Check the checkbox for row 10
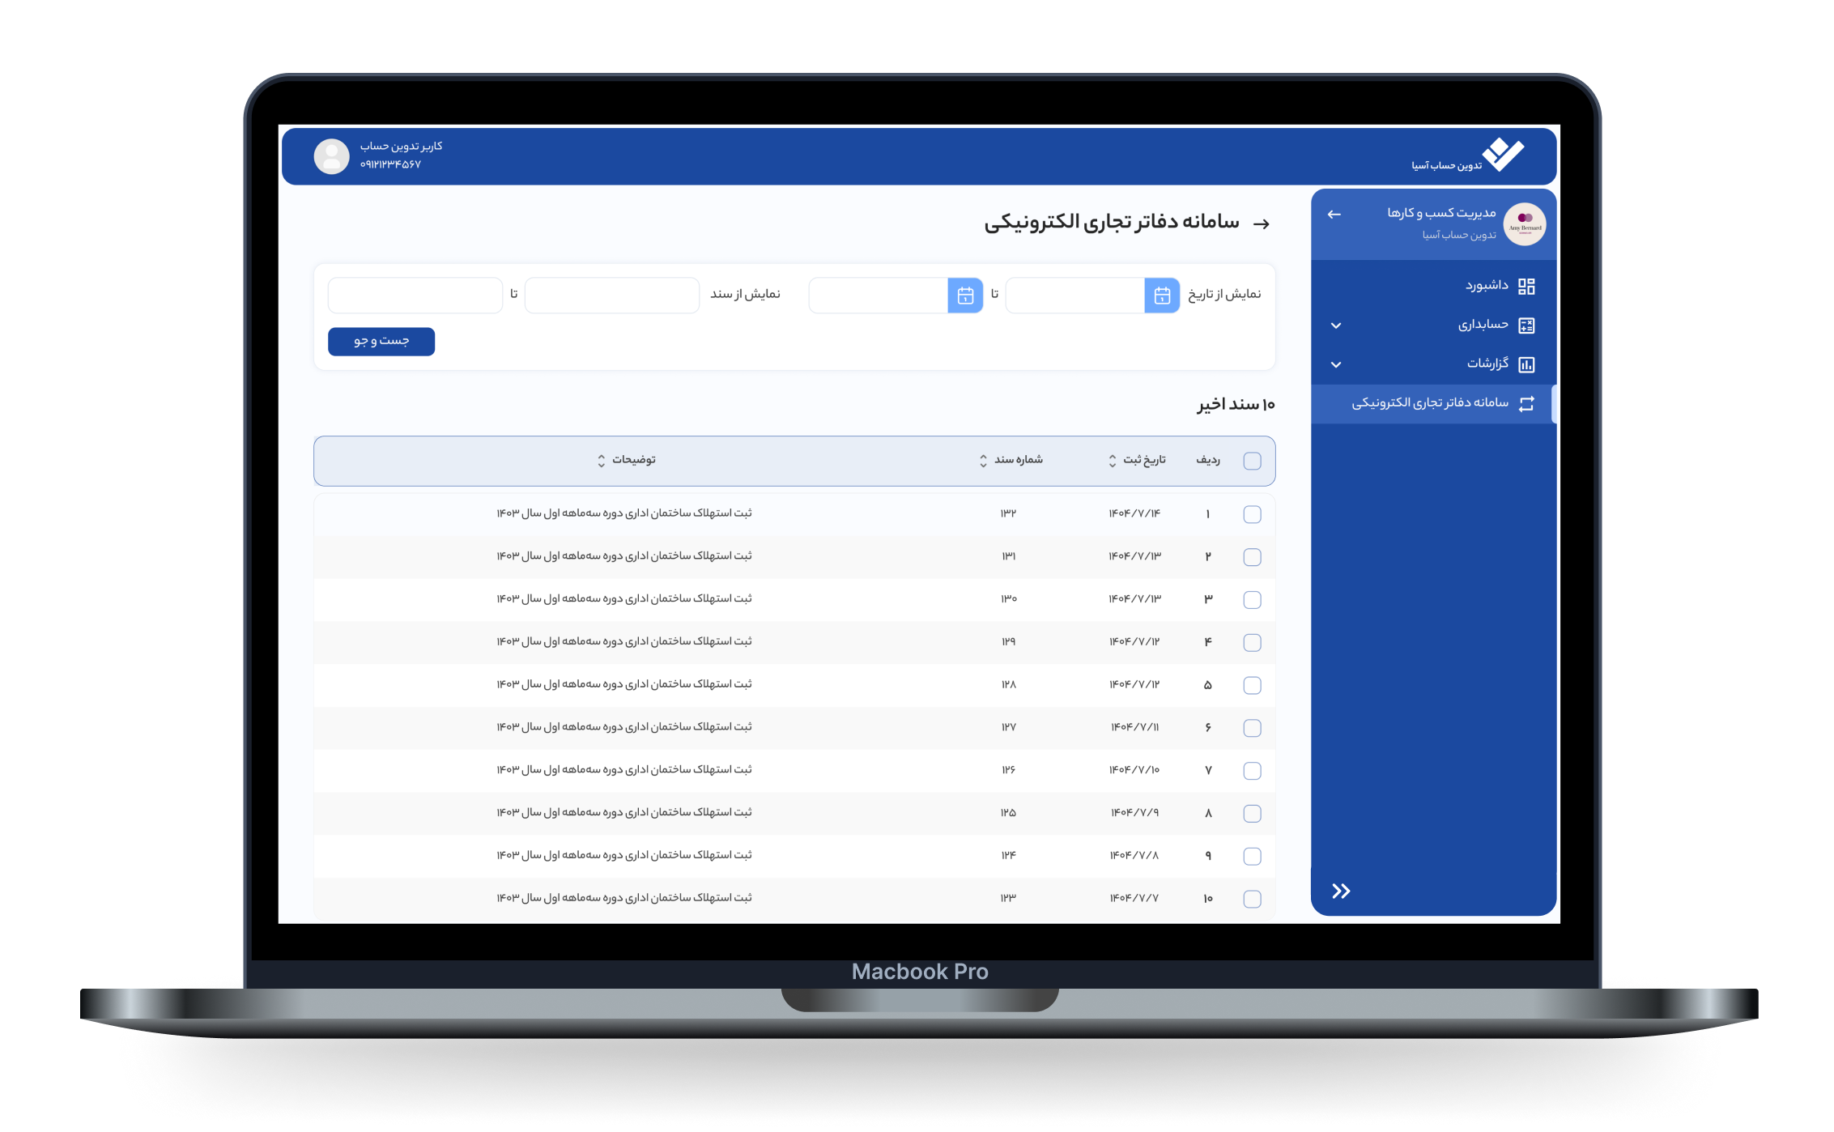 coord(1252,899)
